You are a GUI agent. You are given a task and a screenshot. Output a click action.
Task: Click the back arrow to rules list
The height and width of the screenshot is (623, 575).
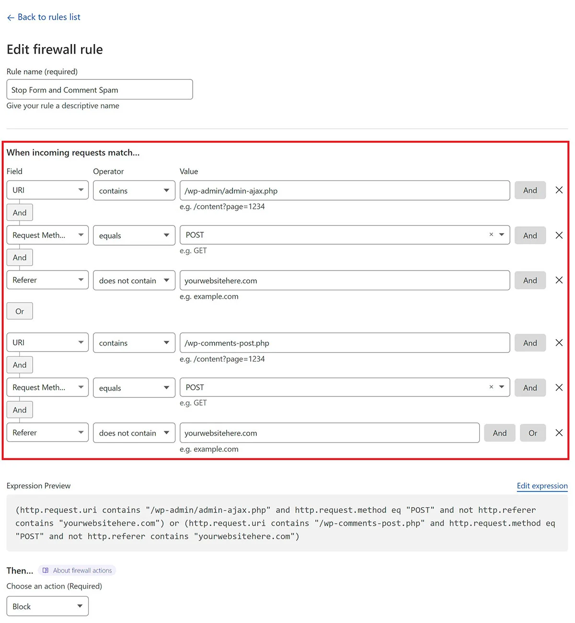[x=11, y=18]
